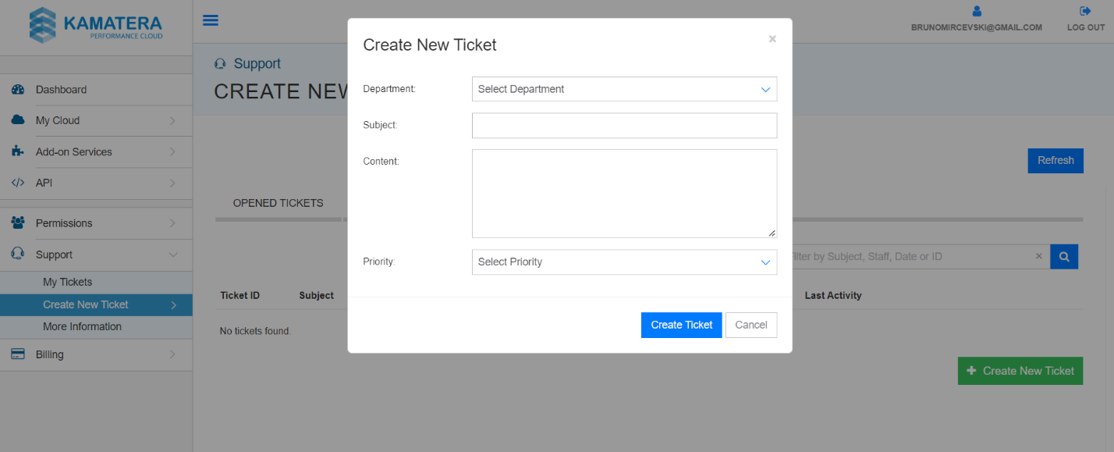Collapse the Support sidebar section
1114x452 pixels.
(x=173, y=254)
